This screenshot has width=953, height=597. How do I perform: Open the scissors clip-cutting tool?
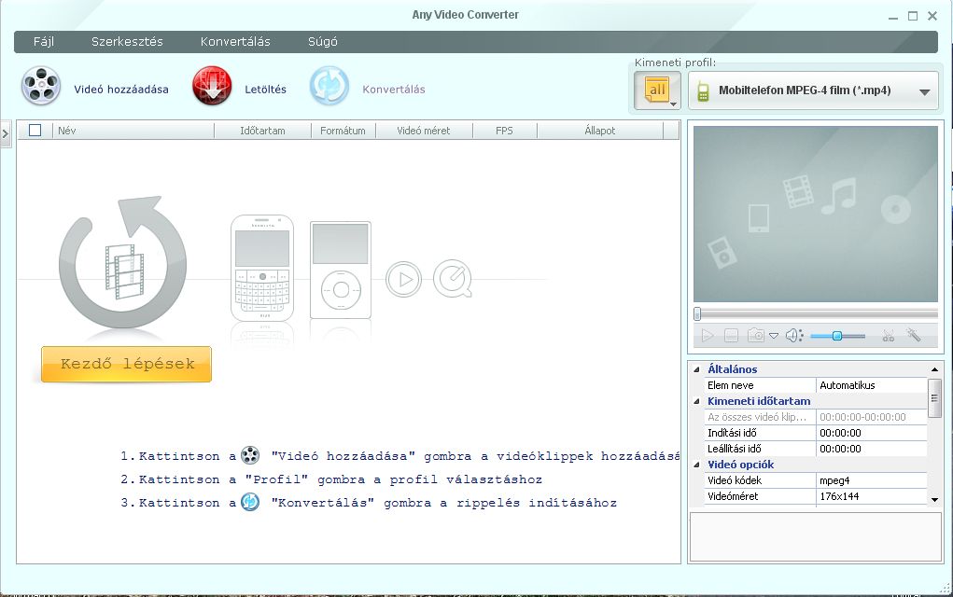(x=888, y=336)
